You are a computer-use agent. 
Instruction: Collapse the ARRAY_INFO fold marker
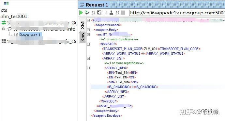[x=88, y=68]
